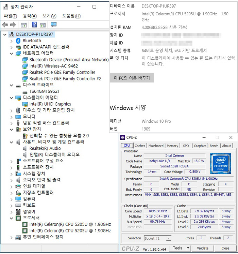This screenshot has height=254, width=238.
Task: Open the 파일(F) menu
Action: 10,16
